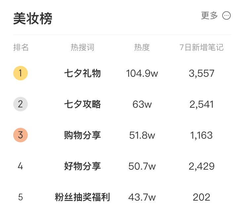Image resolution: width=244 pixels, height=224 pixels.
Task: Click the 43.7w heat value
Action: 142,197
